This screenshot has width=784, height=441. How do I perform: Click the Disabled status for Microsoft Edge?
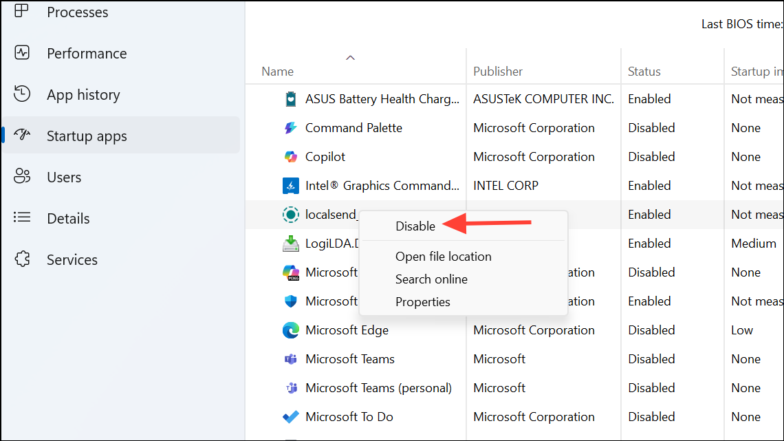click(x=651, y=330)
